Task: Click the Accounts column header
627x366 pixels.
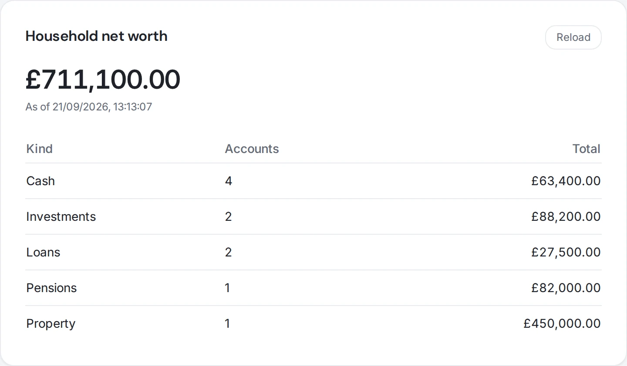Action: (x=252, y=149)
